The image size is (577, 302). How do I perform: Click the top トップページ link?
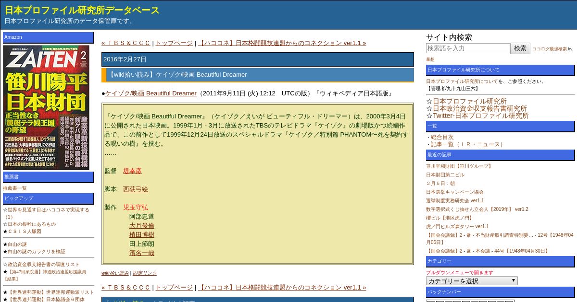174,43
